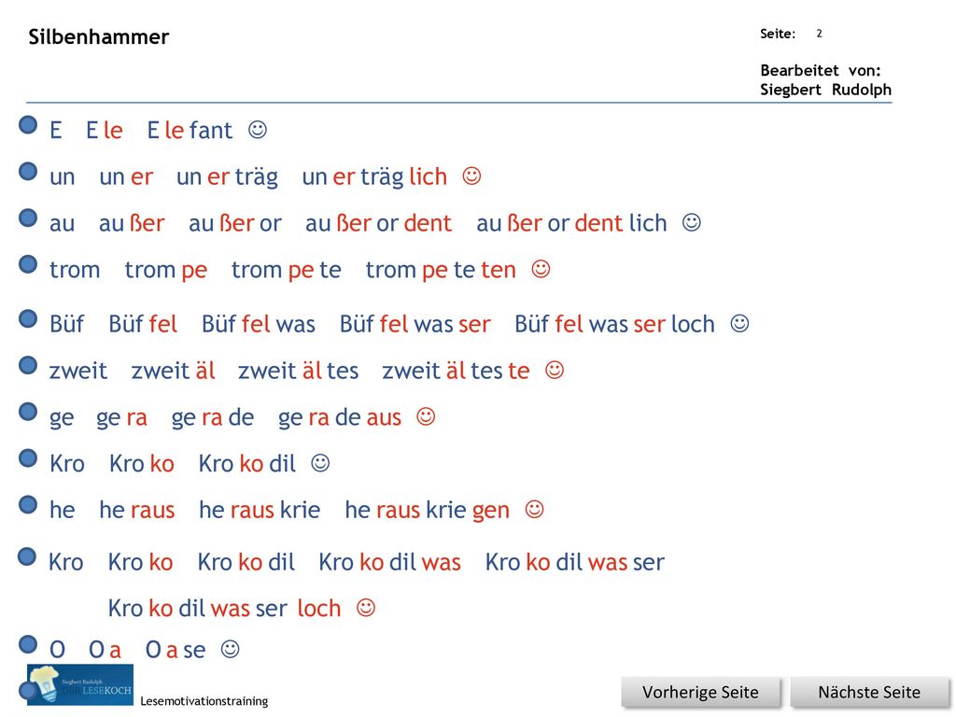Image resolution: width=956 pixels, height=717 pixels.
Task: Click the blue bullet beside Büffelwasserloch row
Action: pos(28,318)
